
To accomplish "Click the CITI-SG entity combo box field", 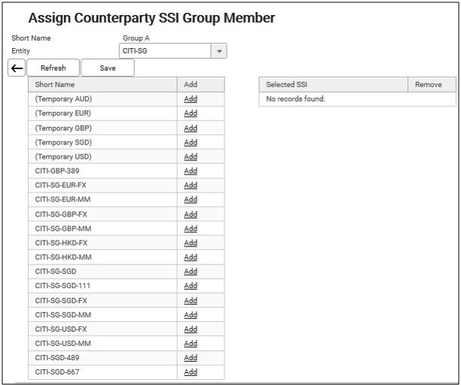I will (163, 51).
